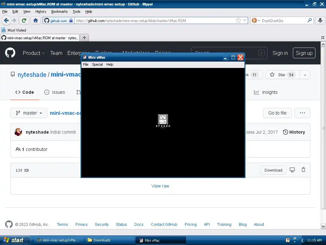Star the repository using the Star button

tap(282, 75)
